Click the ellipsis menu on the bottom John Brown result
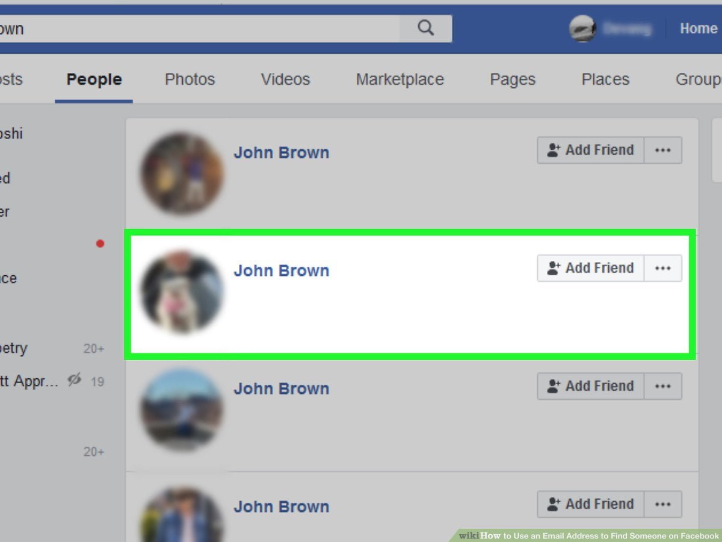722x542 pixels. click(x=663, y=504)
